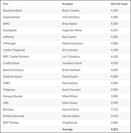The height and width of the screenshot is (133, 131).
Task: Select the Oppenheimer row's 4,400 target
Action: tap(114, 17)
